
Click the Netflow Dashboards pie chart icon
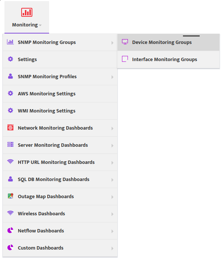pos(10,230)
